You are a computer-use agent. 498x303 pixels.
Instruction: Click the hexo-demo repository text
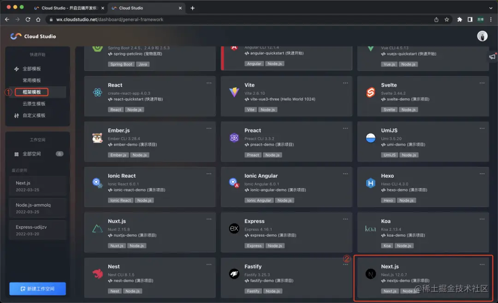tap(407, 190)
